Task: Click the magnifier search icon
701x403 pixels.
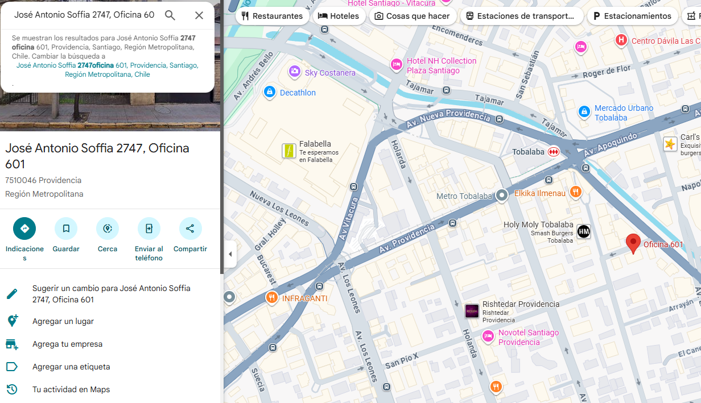Action: pos(170,15)
